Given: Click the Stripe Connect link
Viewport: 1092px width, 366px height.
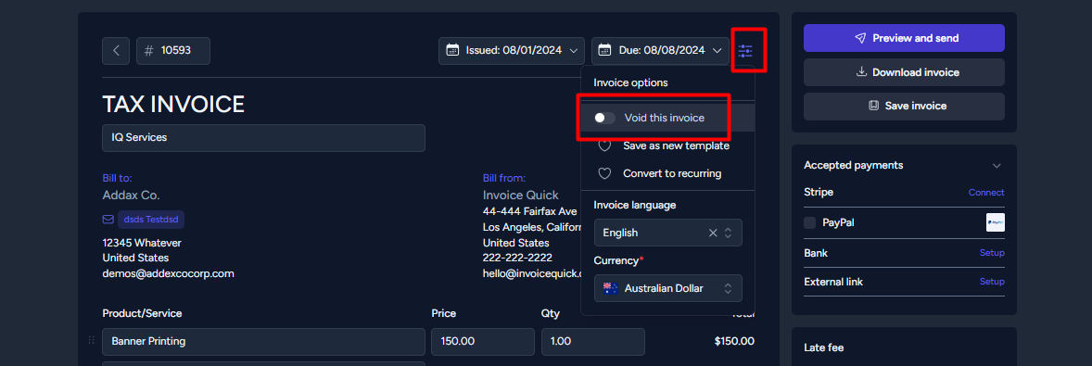Looking at the screenshot, I should point(986,192).
